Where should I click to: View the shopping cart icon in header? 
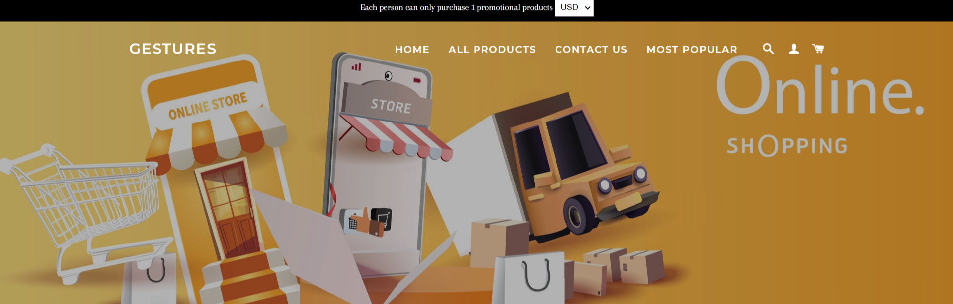818,49
